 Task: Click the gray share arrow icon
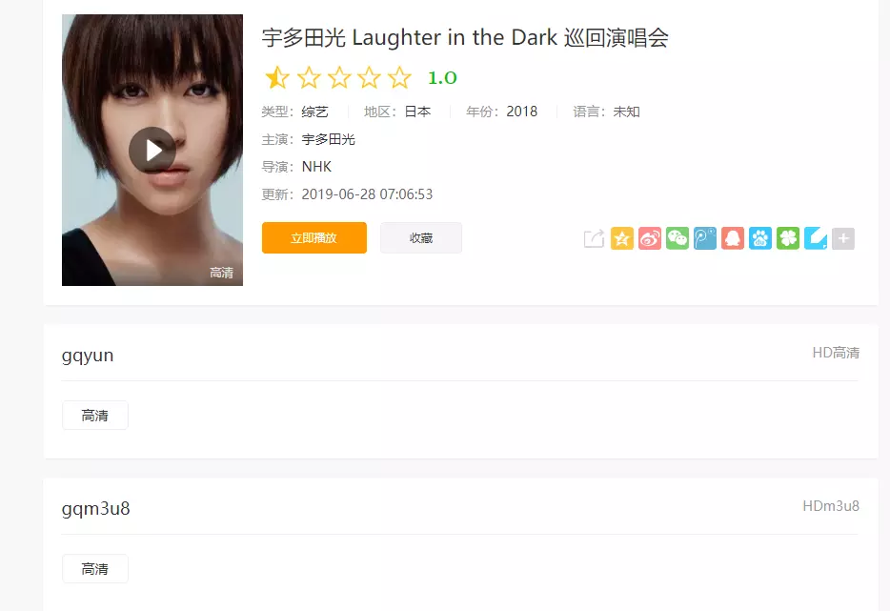(x=594, y=238)
